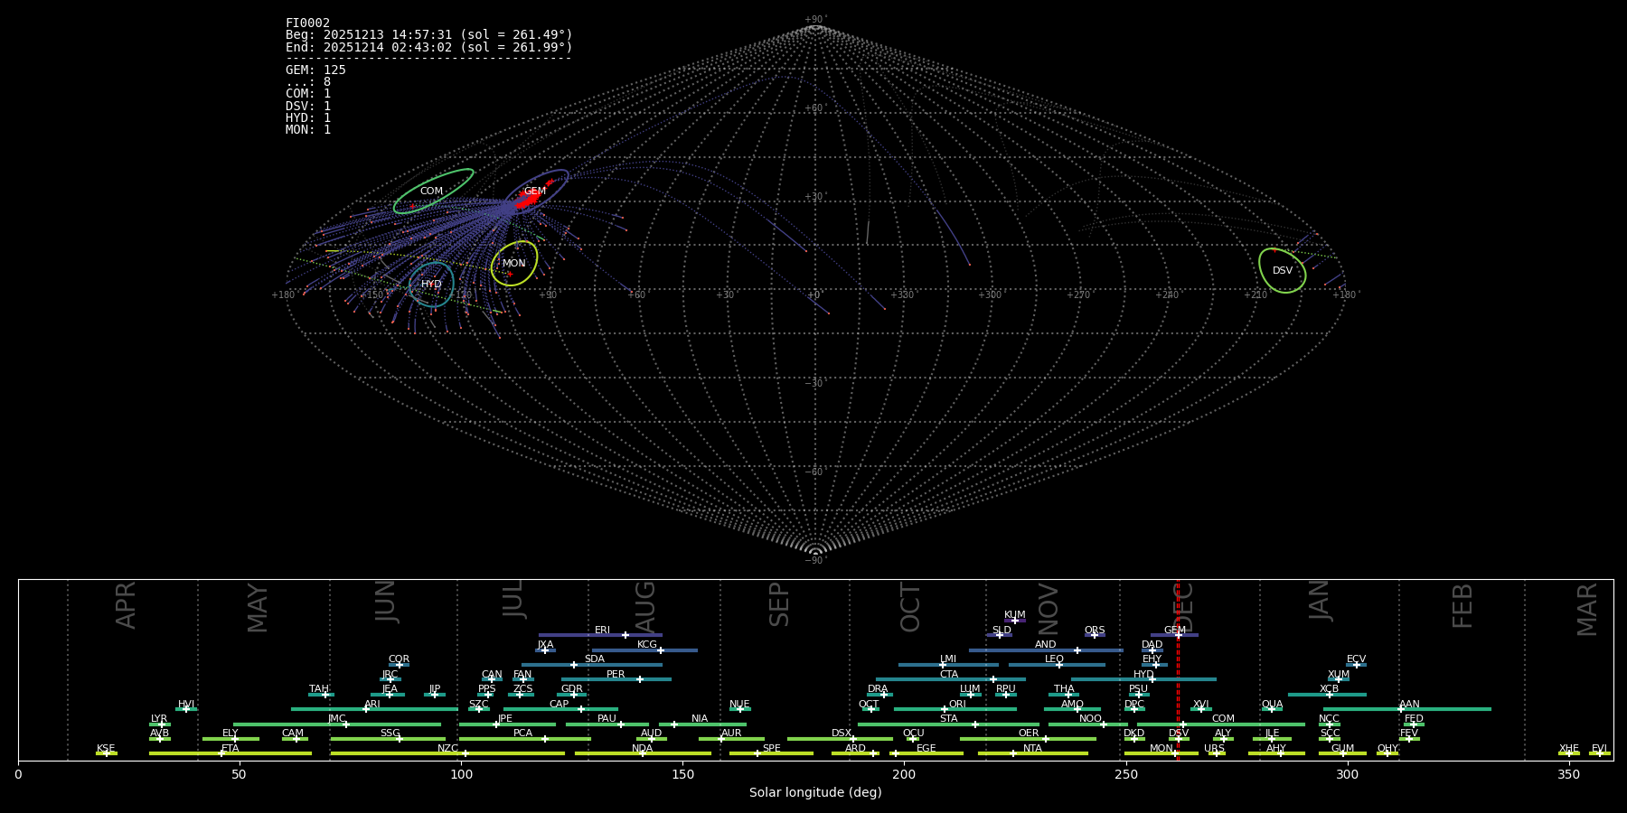Click the KUM shower label in timeline
The width and height of the screenshot is (1627, 813).
tap(1015, 615)
